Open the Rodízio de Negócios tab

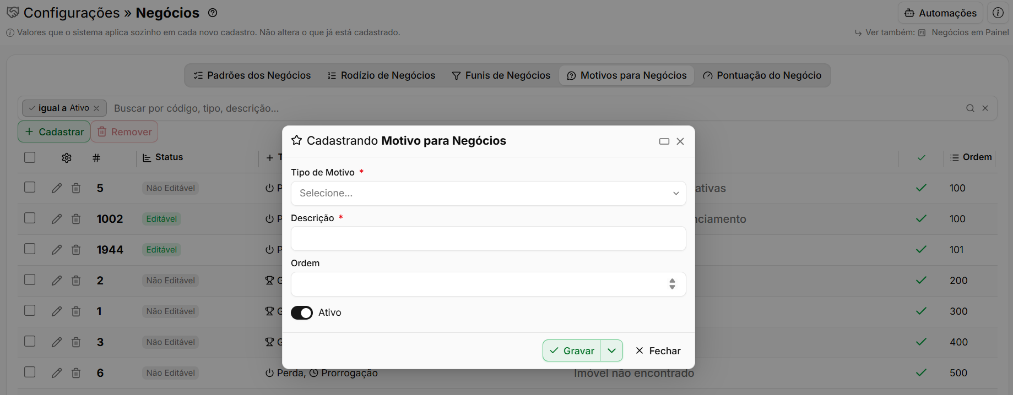[381, 75]
